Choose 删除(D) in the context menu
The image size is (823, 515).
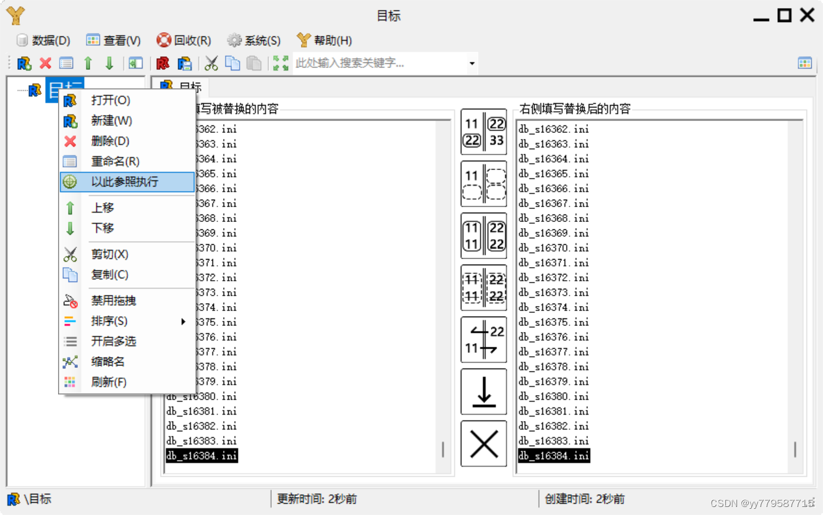click(127, 141)
